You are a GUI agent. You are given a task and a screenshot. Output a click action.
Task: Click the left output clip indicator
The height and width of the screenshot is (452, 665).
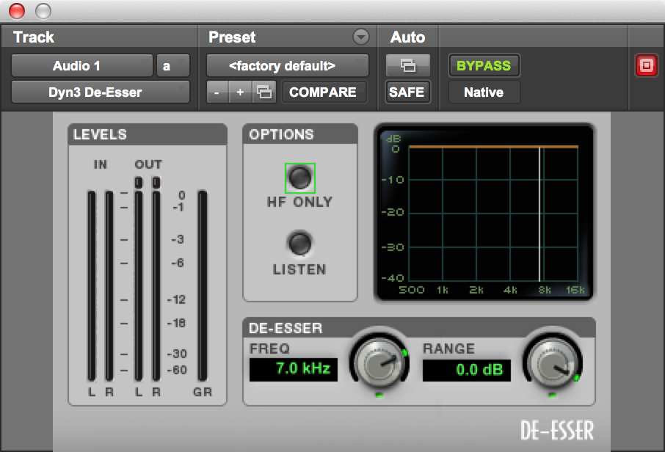(x=139, y=182)
